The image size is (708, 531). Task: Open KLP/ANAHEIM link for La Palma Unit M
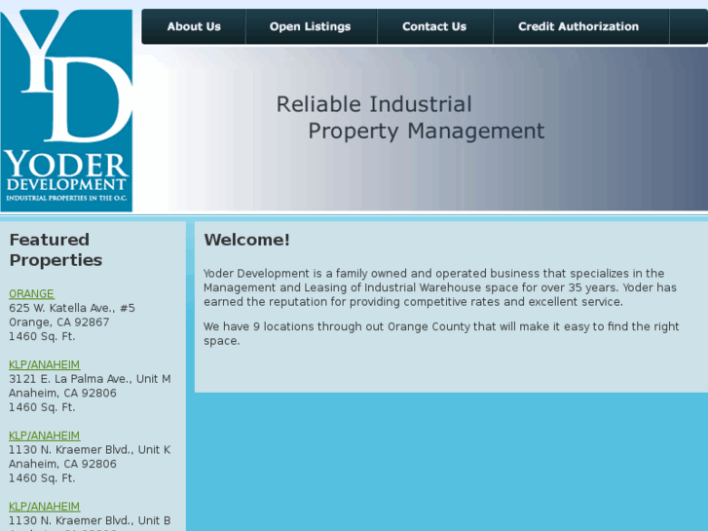[44, 364]
